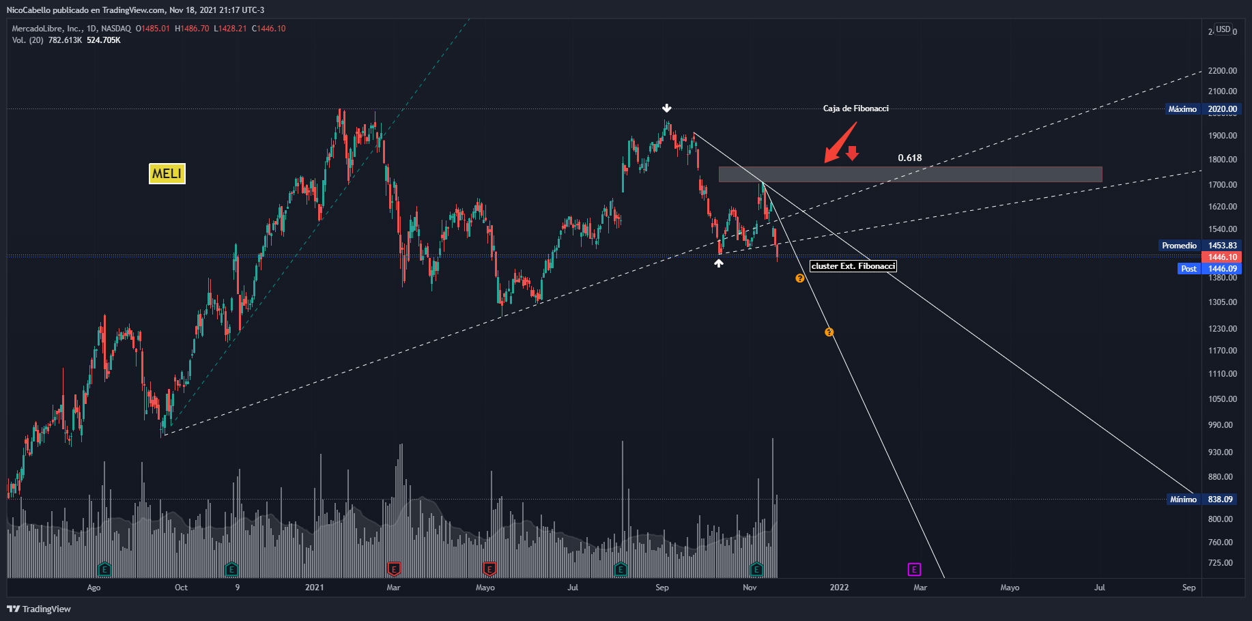Click the red earnings marker above the 2021 Mar label
Screen dimensions: 1252x621
click(393, 568)
